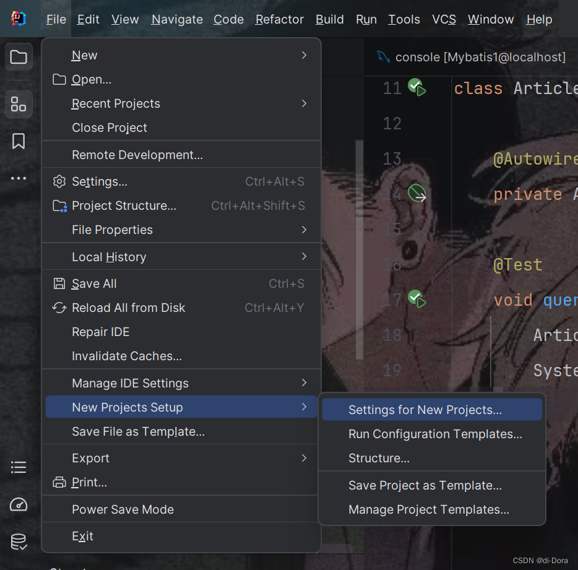Toggle Power Save Mode
The image size is (578, 570).
click(181, 509)
